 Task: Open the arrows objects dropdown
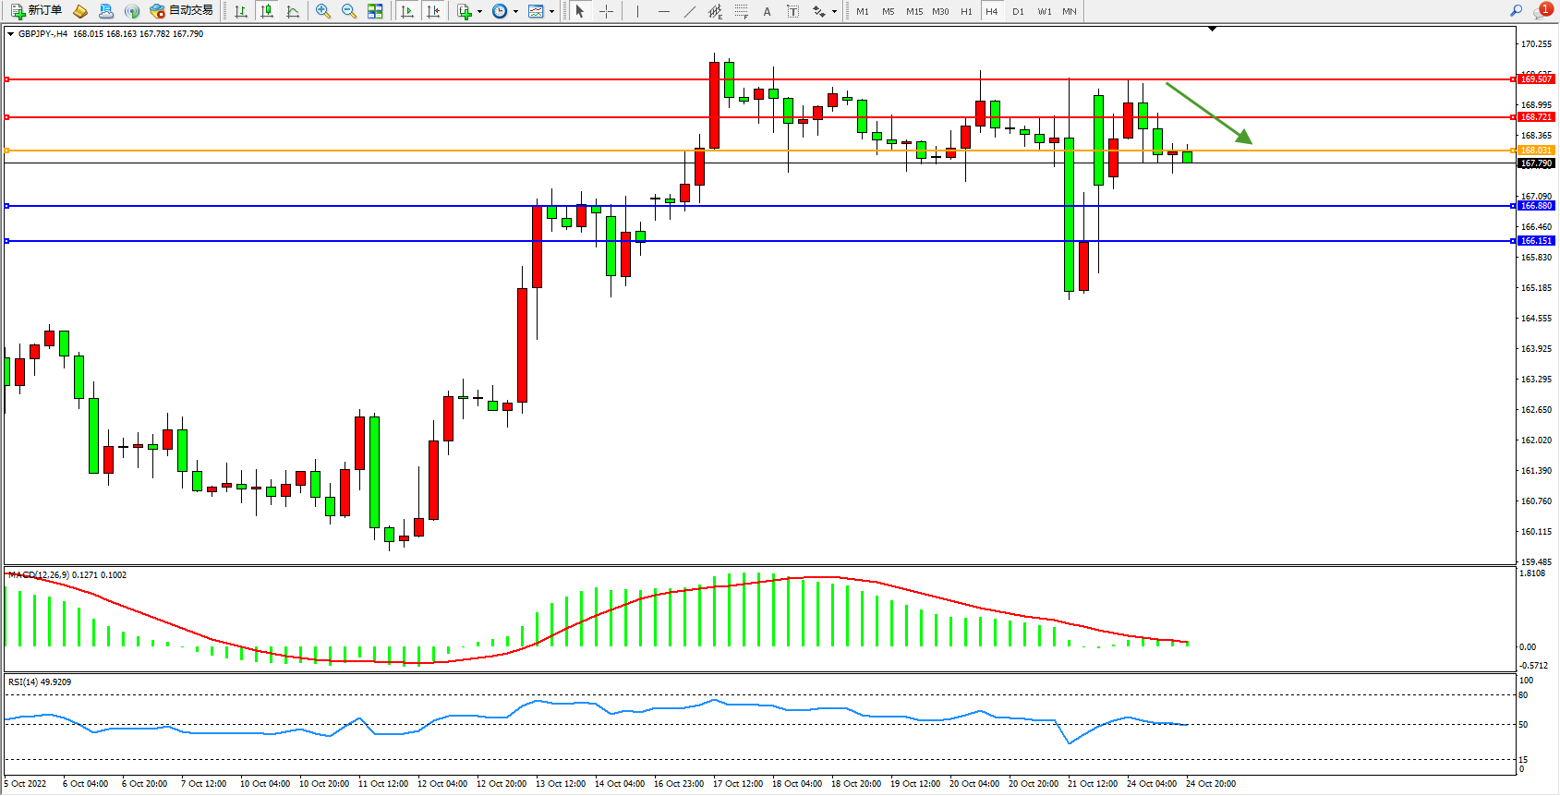pyautogui.click(x=834, y=12)
